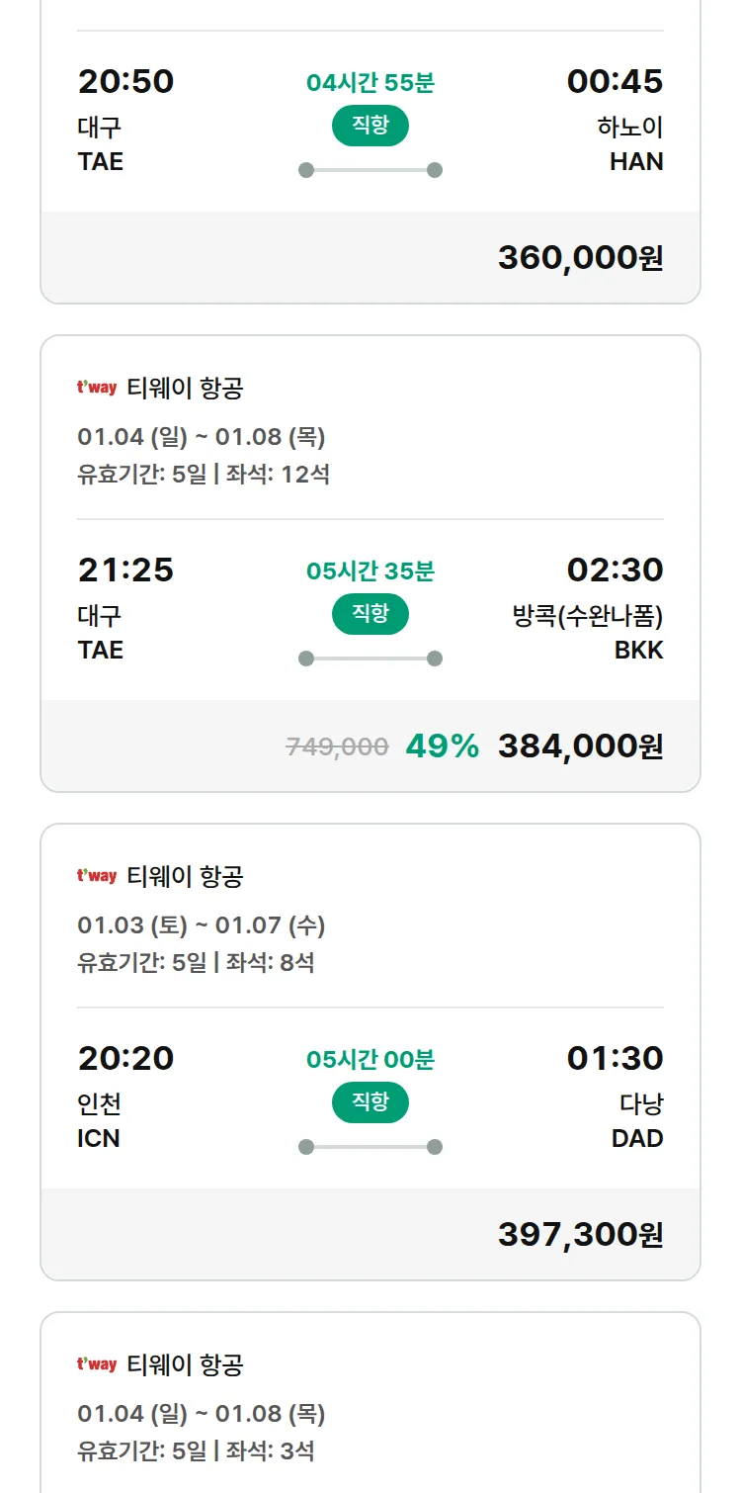
Task: Select the discounted 384,000원 fare
Action: click(x=580, y=746)
